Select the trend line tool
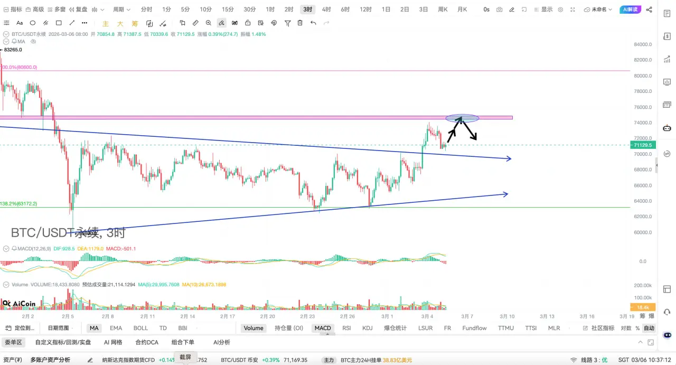The width and height of the screenshot is (676, 365). point(72,23)
